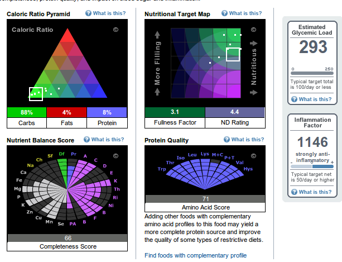Click the 'Lys' label on protein chart
Viewport: 342px width, 262px height.
click(x=205, y=154)
